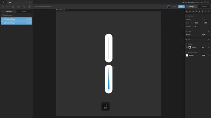Image resolution: width=211 pixels, height=118 pixels.
Task: Toggle Layer section visibility eye
Action: 209,31
